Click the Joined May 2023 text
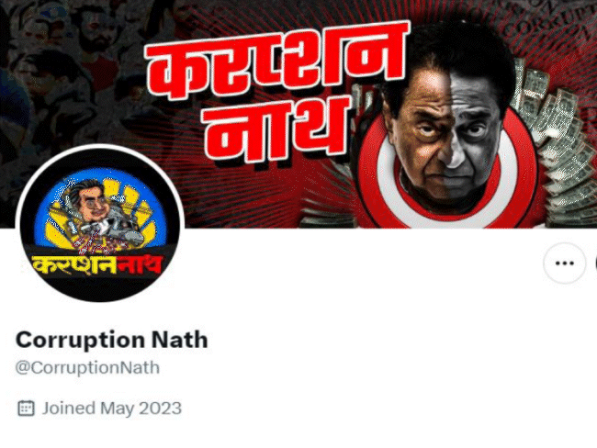Screen dimensions: 597x448 point(111,409)
